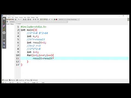Select the yellow highlighter annotation tool

point(4,29)
